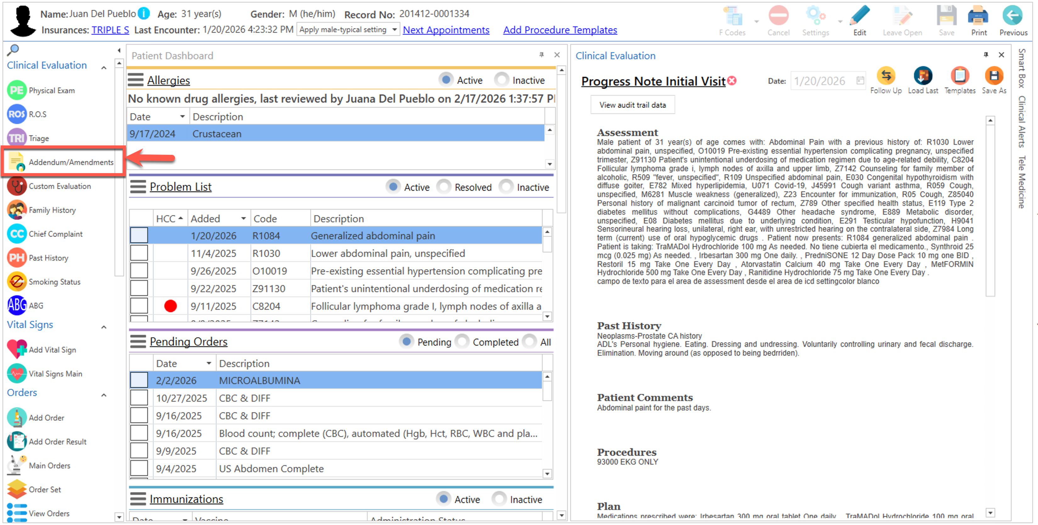This screenshot has height=525, width=1038.
Task: Collapse the Vital Signs section
Action: click(104, 327)
